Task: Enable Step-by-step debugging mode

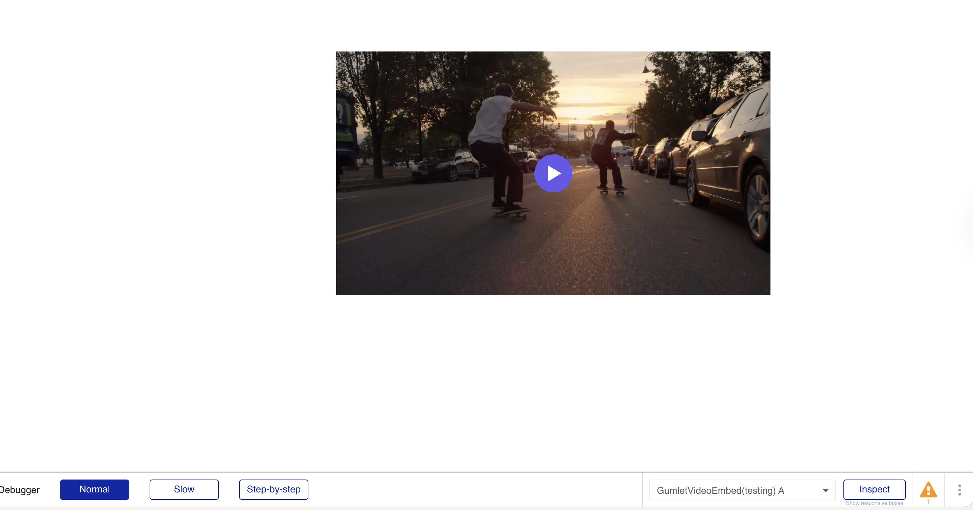Action: (x=273, y=489)
